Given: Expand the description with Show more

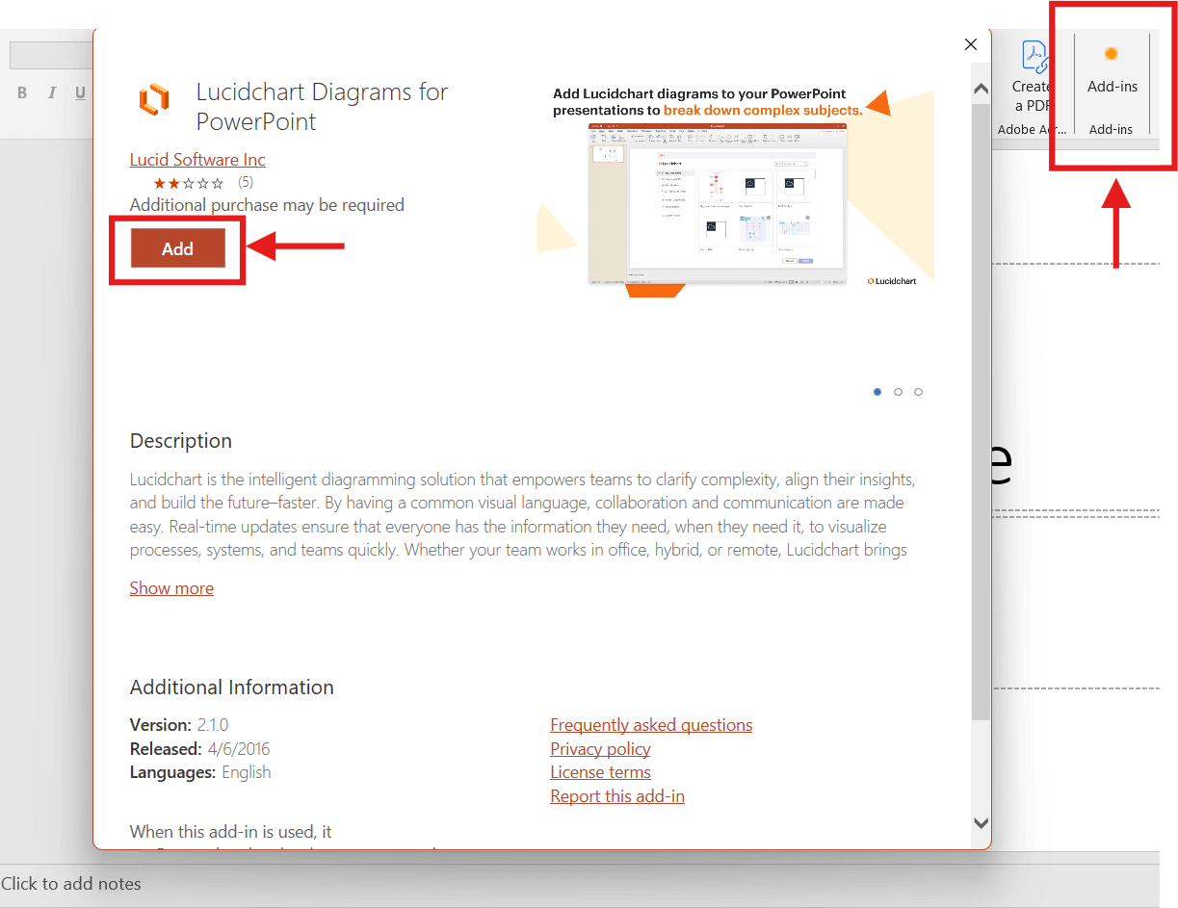Looking at the screenshot, I should tap(171, 587).
